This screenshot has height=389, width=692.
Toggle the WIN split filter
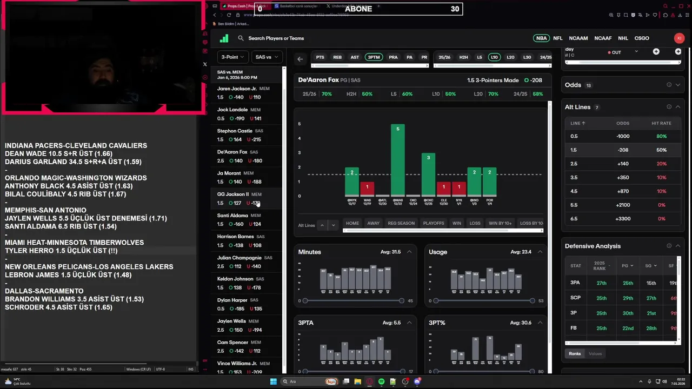(x=457, y=223)
